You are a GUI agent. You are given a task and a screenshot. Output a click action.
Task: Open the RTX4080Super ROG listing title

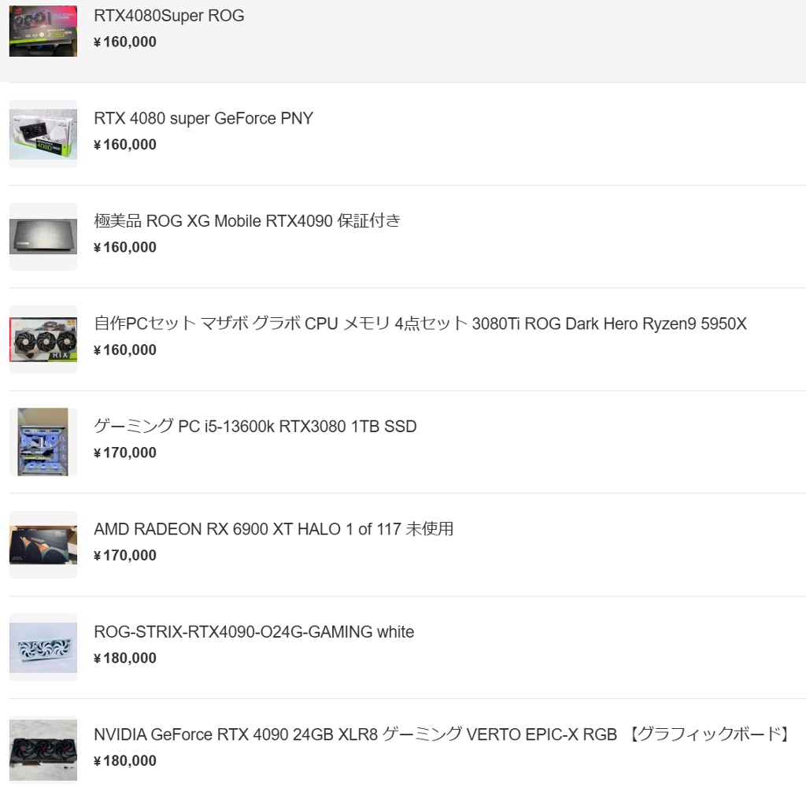point(169,16)
